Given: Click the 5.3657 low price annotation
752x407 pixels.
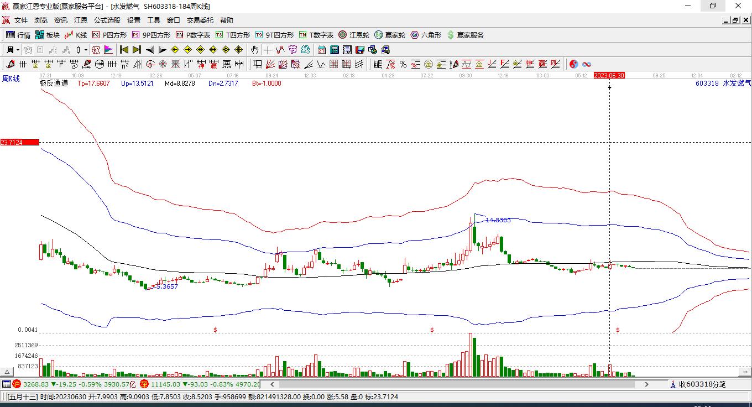Looking at the screenshot, I should (x=167, y=286).
